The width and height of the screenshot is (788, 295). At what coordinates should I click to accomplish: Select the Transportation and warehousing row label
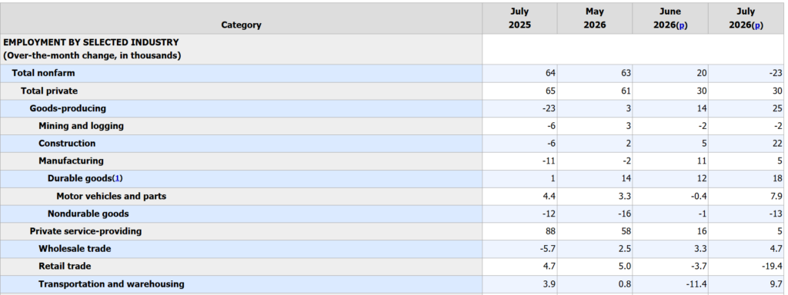[x=111, y=284]
